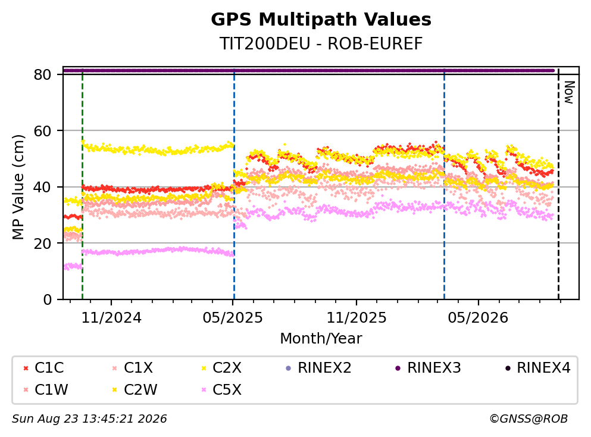Click the RINEX3 legend label text
Screen dimensions: 591x437
tap(434, 368)
